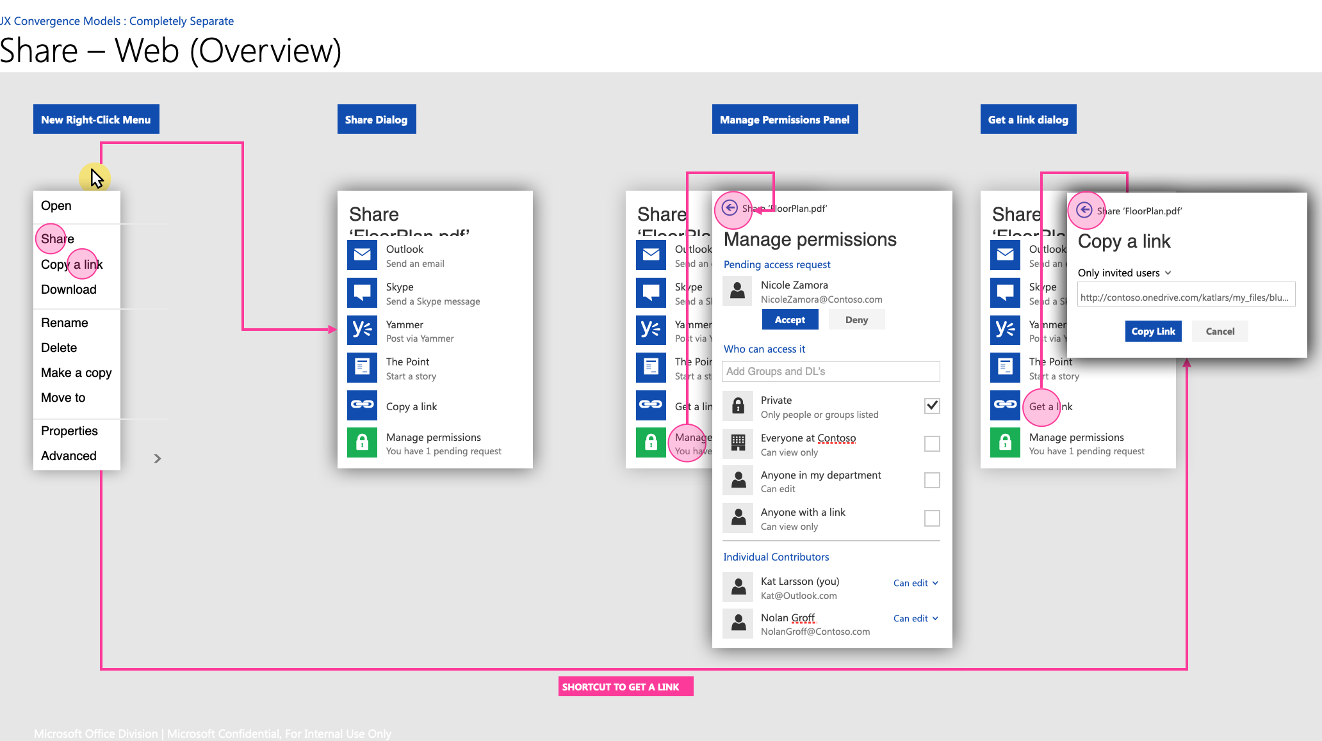Screen dimensions: 1322x741
Task: Click Kat Larsson's avatar icon
Action: 738,587
